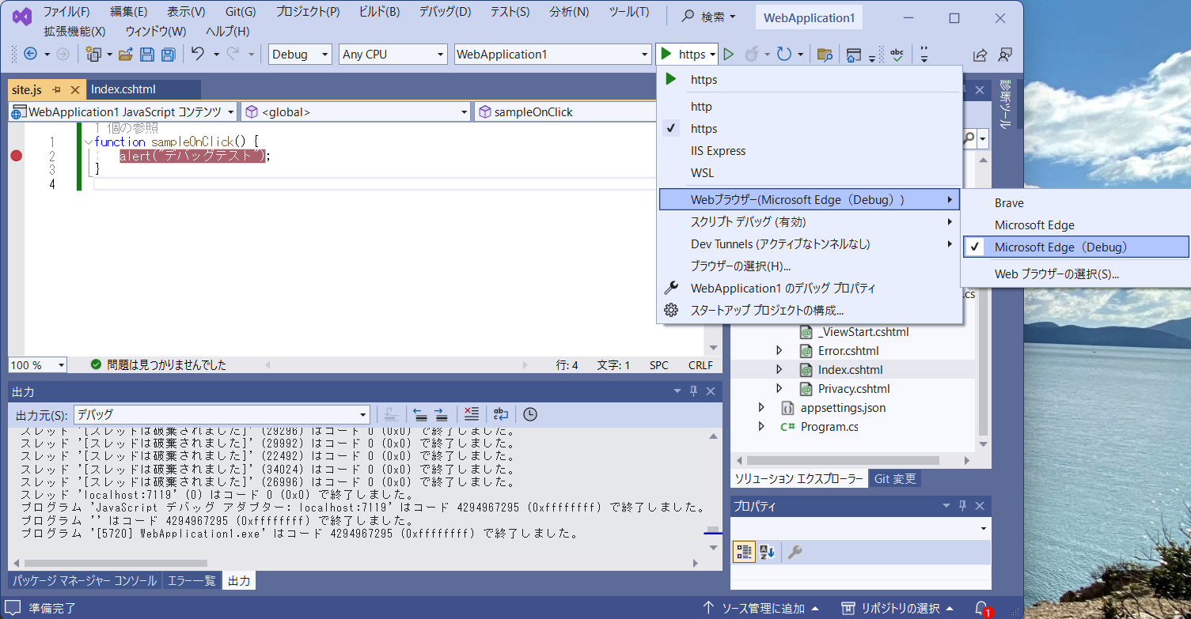
Task: Select checked Microsoft Edge (Debug) browser
Action: click(x=1075, y=247)
